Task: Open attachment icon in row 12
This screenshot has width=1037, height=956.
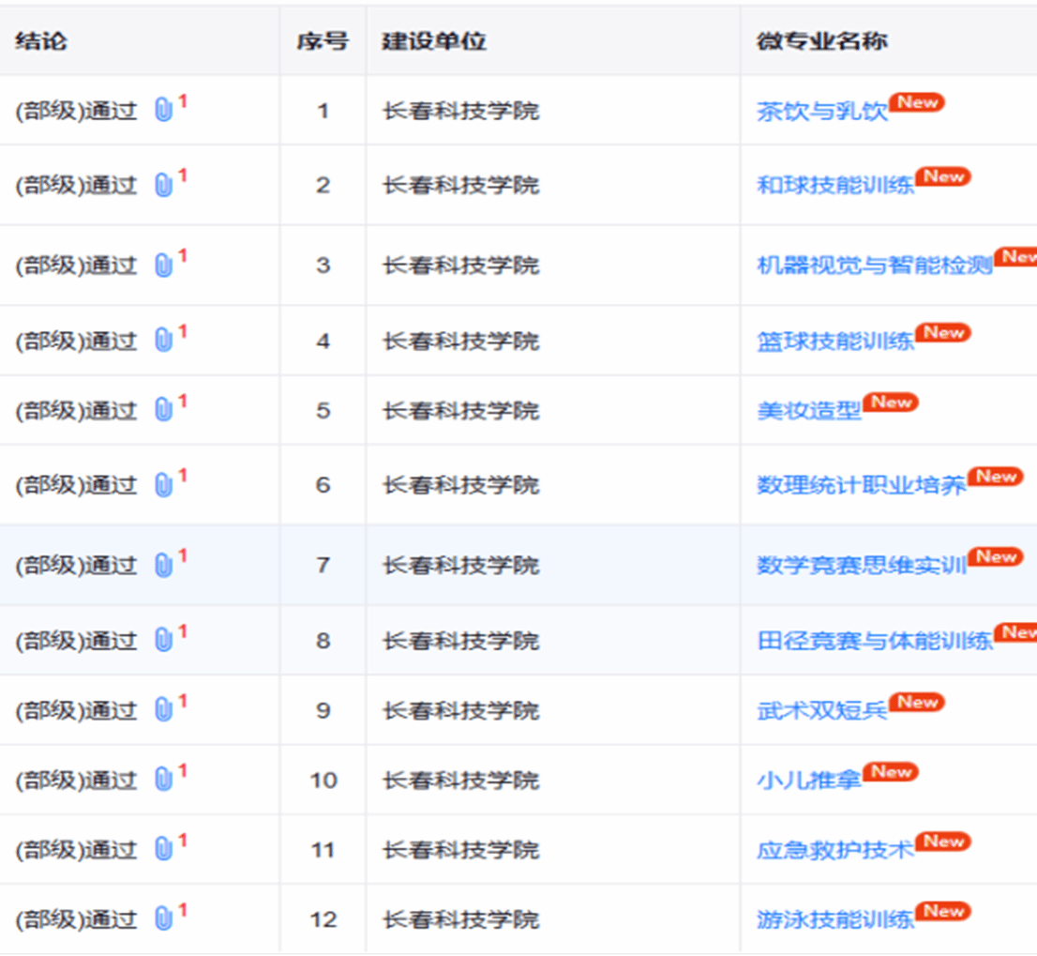Action: coord(163,919)
